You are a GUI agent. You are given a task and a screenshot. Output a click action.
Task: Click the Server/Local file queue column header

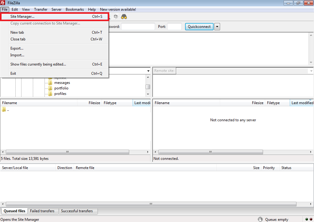[28, 168]
